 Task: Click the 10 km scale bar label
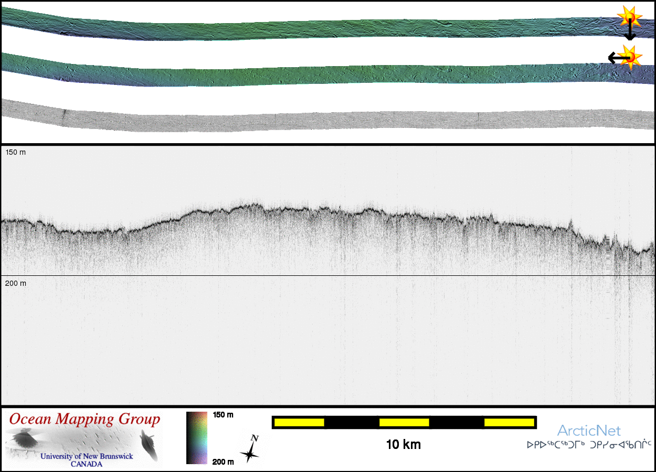point(403,445)
